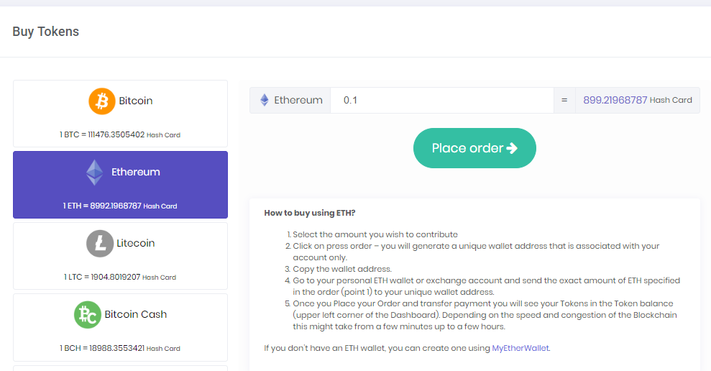Viewport: 711px width, 371px height.
Task: Click the Buy Tokens page heading
Action: tap(46, 32)
